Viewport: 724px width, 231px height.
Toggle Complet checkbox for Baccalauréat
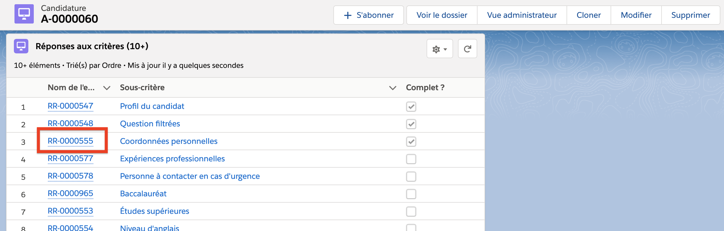pos(411,194)
